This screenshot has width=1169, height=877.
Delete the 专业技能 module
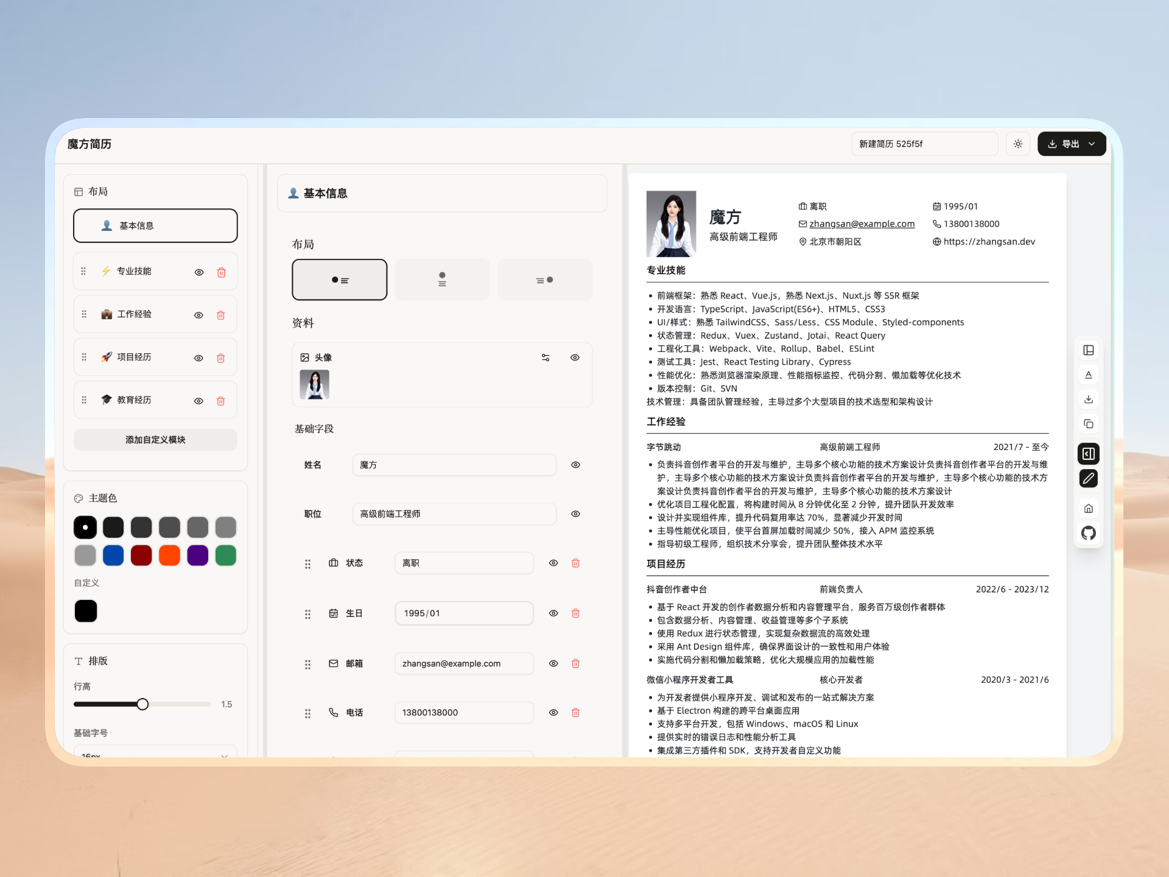[x=221, y=272]
